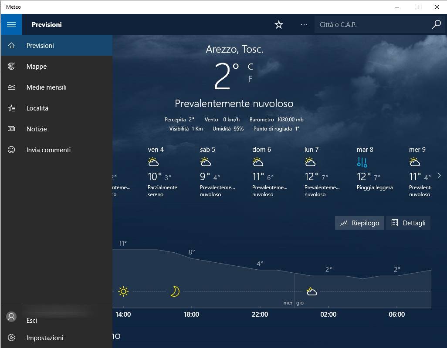Type in the Città o C.A.P. field

(370, 25)
